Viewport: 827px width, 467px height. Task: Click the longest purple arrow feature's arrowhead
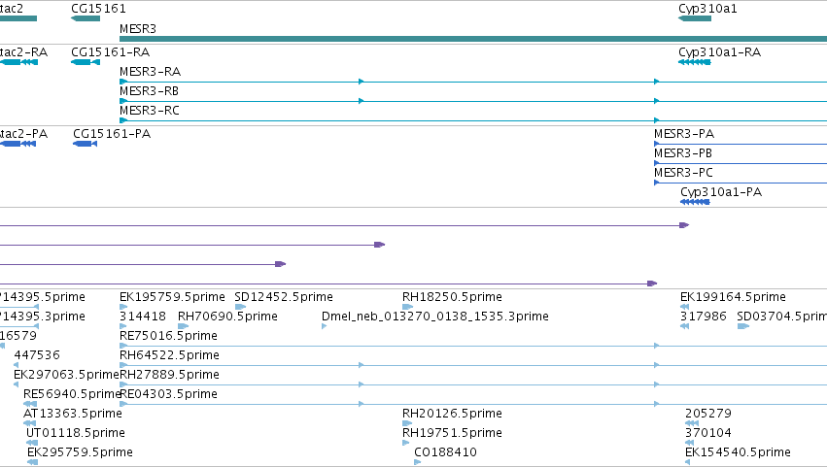click(x=684, y=225)
